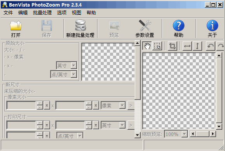This screenshot has width=225, height=151.
Task: Click settings panel scrollbar up arrow
Action: (x=138, y=43)
